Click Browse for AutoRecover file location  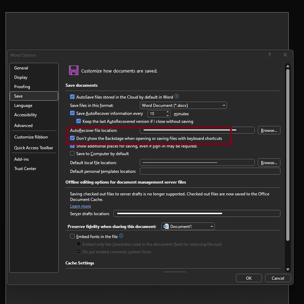pyautogui.click(x=269, y=130)
